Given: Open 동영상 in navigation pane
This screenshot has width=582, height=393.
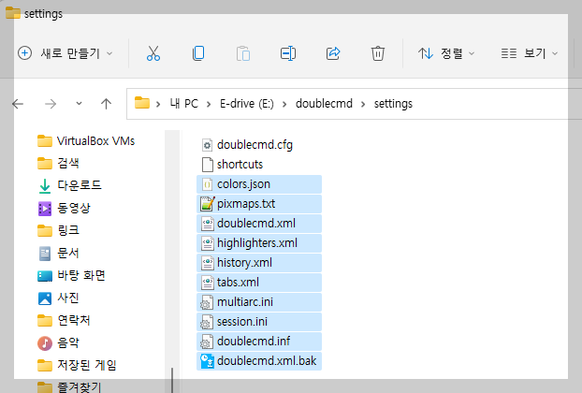Looking at the screenshot, I should click(64, 208).
